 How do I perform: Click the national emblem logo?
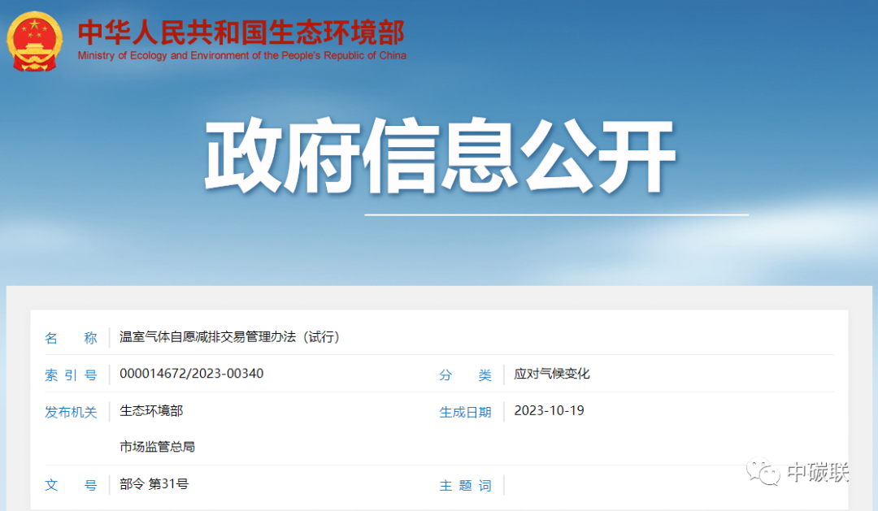35,41
